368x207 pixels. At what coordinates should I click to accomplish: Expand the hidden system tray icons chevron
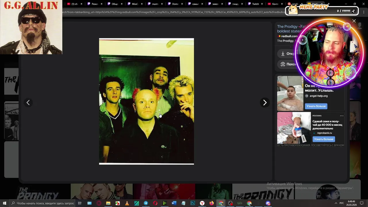336,203
